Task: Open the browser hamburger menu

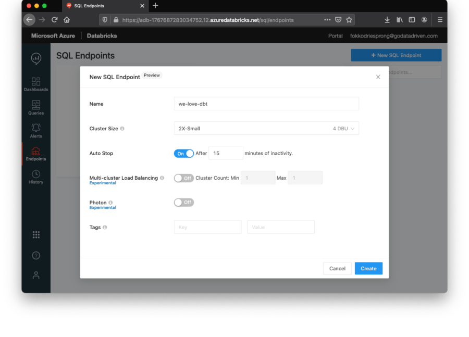Action: [440, 20]
